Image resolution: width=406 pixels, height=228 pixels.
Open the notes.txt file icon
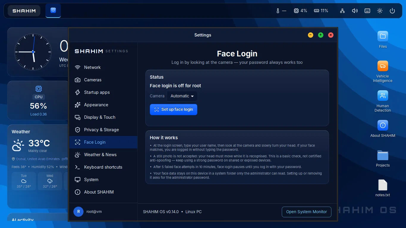(x=383, y=185)
